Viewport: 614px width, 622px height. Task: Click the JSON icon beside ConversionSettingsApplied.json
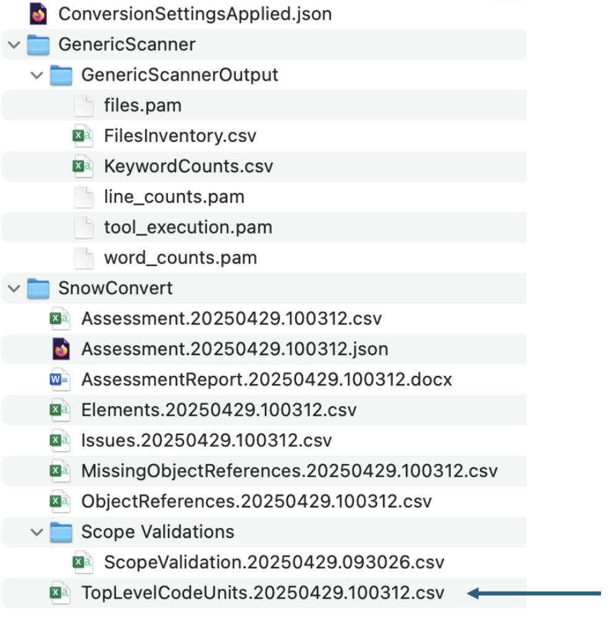point(38,13)
